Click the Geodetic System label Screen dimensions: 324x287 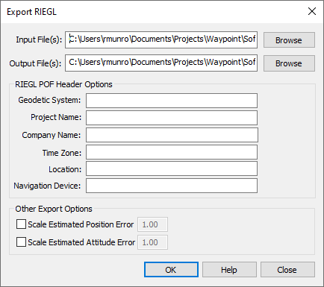(x=49, y=100)
